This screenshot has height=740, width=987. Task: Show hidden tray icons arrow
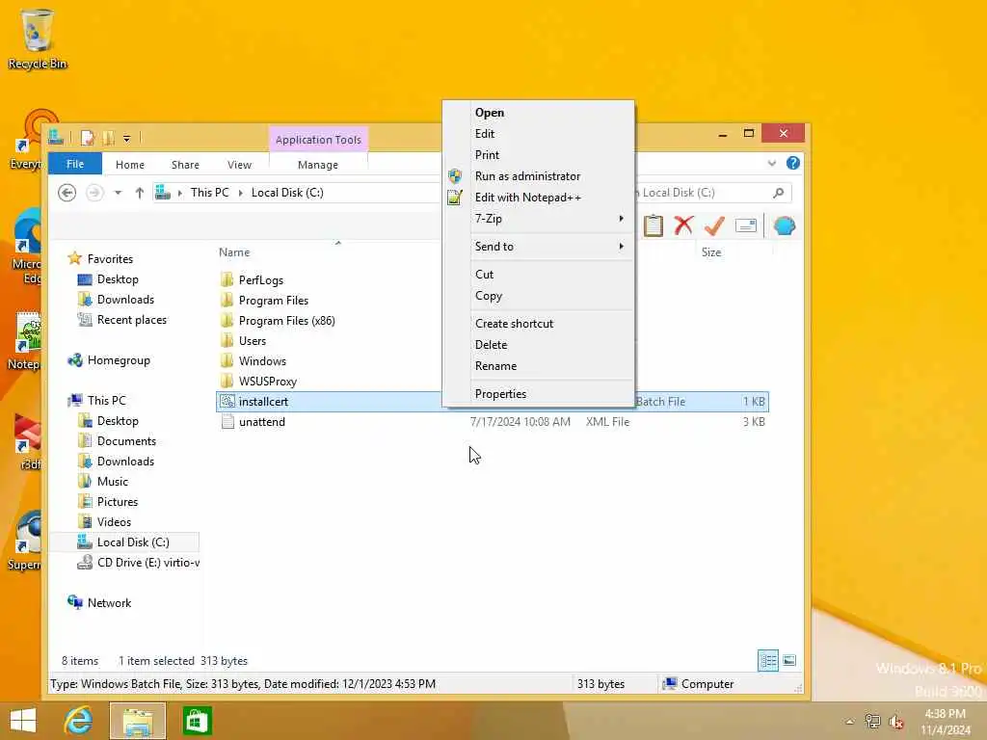coord(849,722)
